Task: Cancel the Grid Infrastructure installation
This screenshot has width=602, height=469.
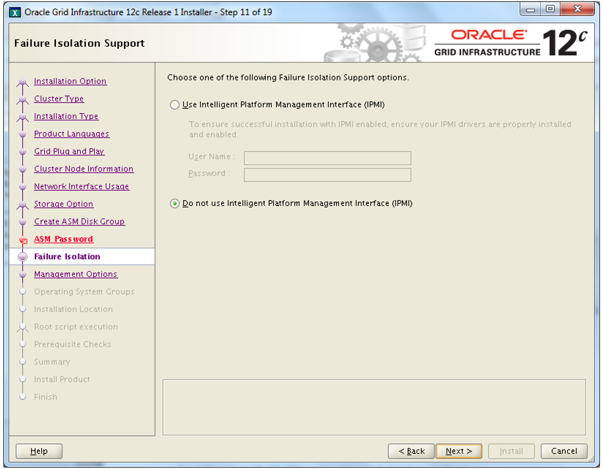Action: coord(564,451)
